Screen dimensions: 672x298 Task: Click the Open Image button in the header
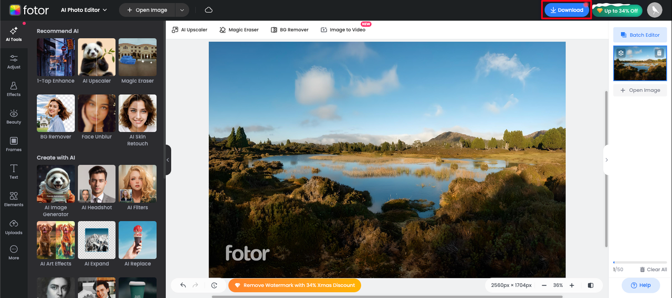coord(147,10)
